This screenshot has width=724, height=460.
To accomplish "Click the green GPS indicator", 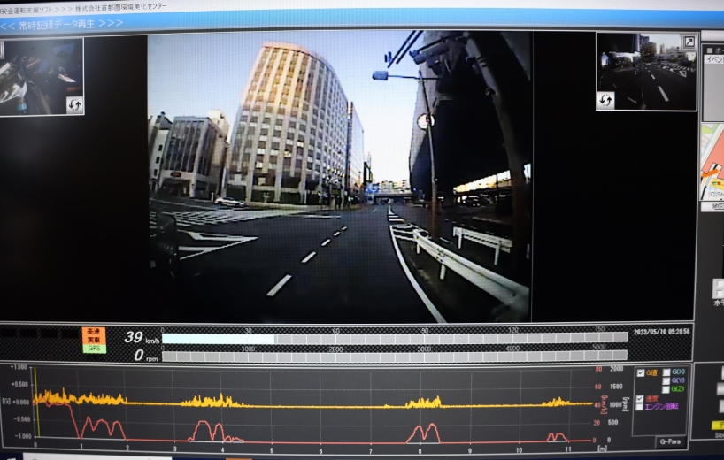I will [93, 349].
